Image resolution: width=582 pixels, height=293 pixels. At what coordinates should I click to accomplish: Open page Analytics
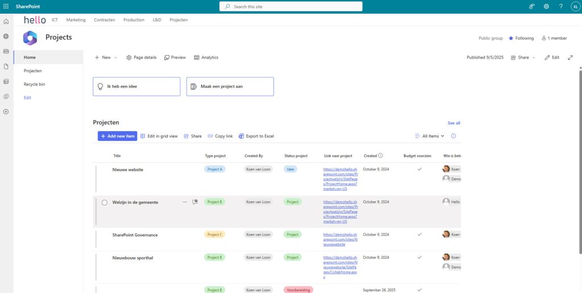[206, 57]
